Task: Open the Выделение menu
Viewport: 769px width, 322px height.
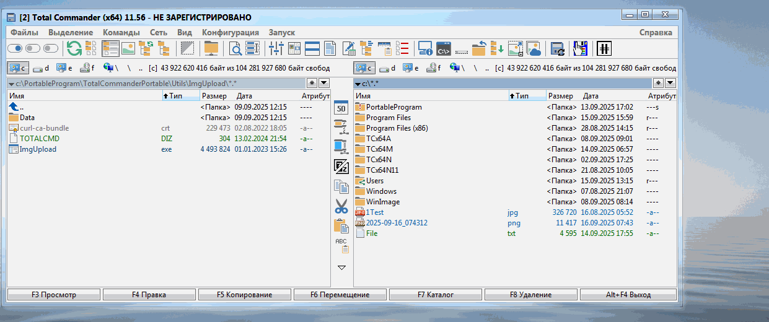Action: tap(71, 32)
